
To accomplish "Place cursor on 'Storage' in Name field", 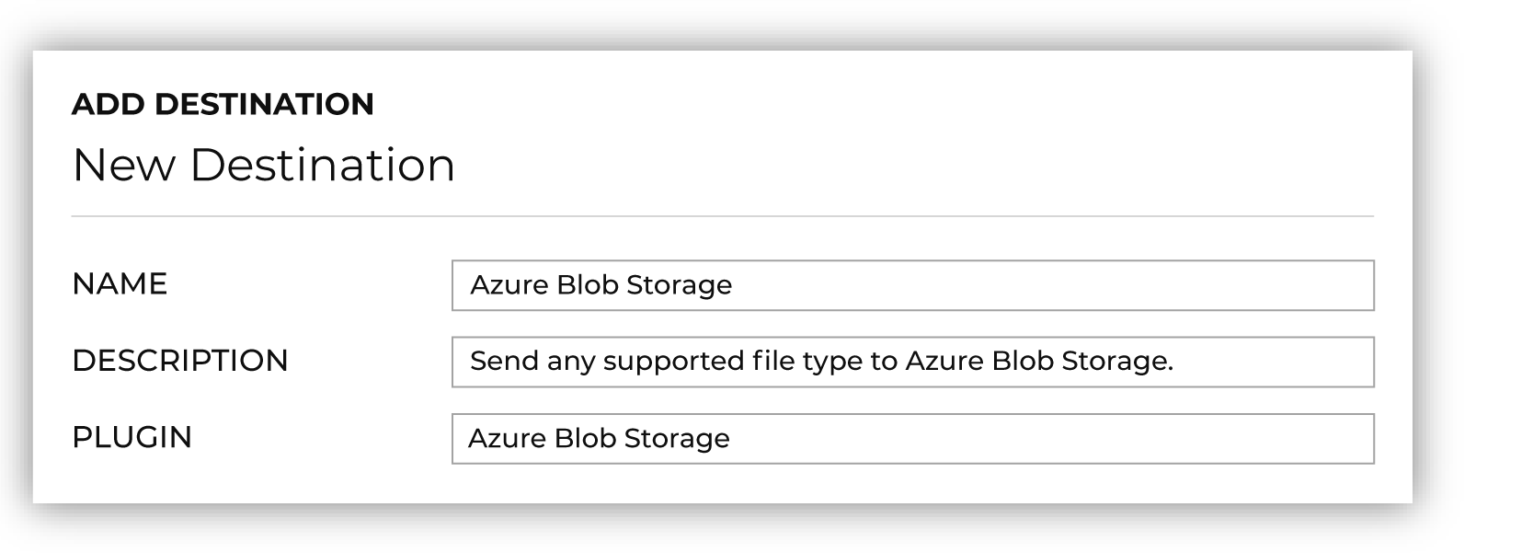I will pyautogui.click(x=679, y=286).
